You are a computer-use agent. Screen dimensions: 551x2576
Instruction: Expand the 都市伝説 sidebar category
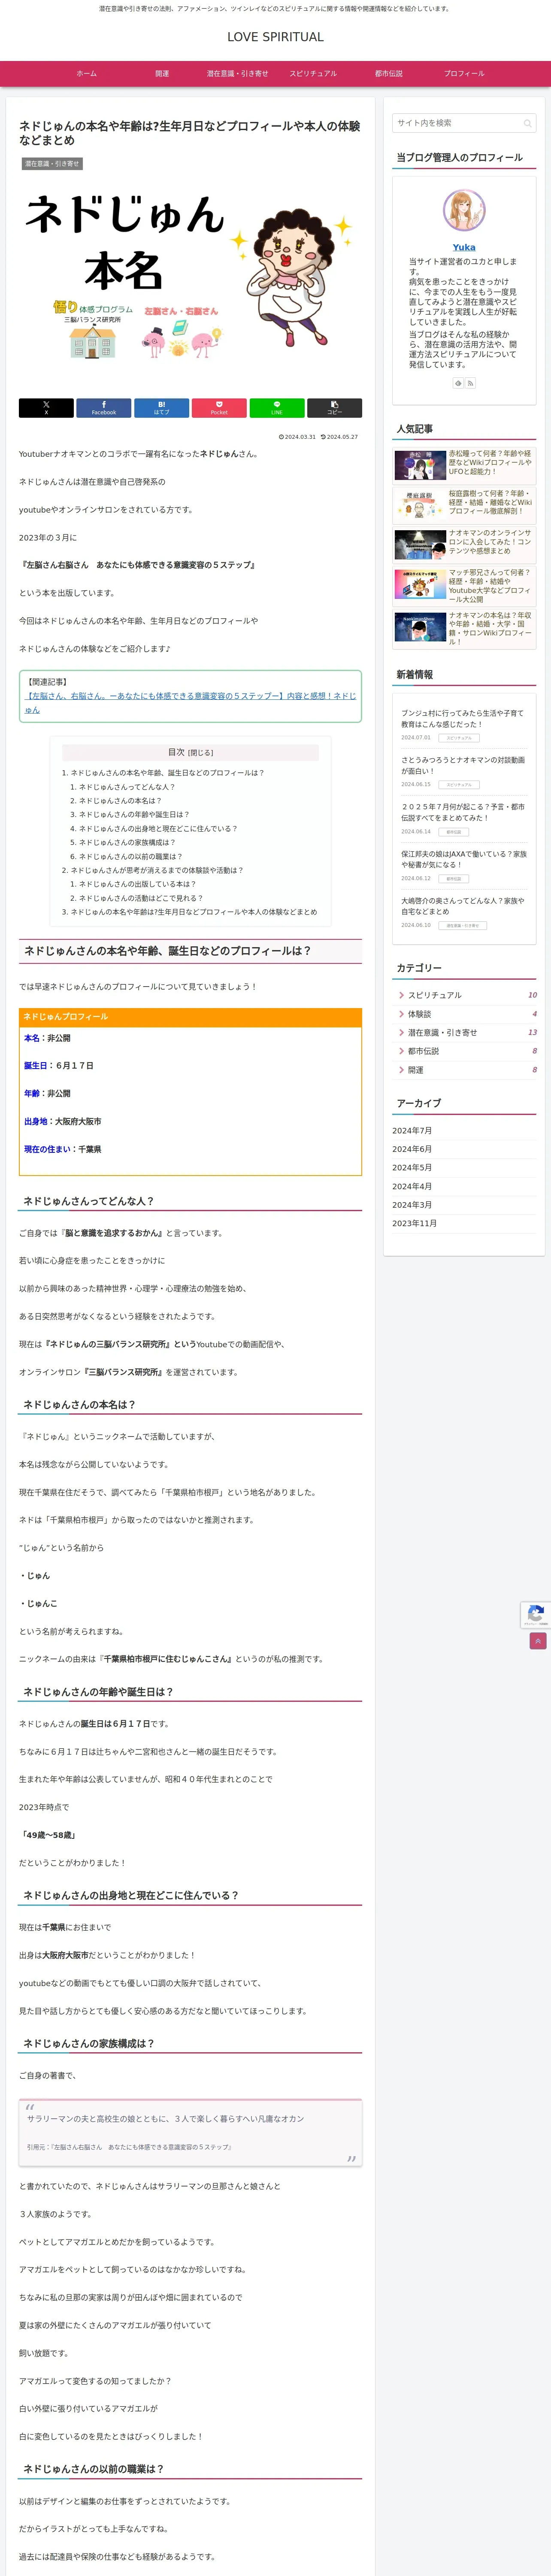464,1051
